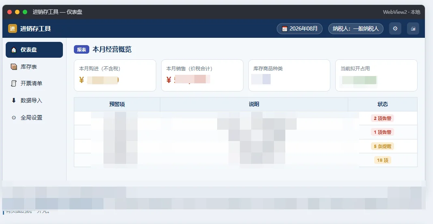Select the 当前拟开占用 card
This screenshot has height=224, width=433.
376,75
